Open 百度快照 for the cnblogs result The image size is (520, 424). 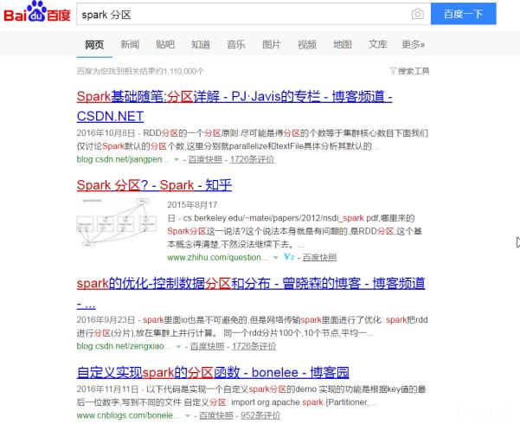coord(216,415)
